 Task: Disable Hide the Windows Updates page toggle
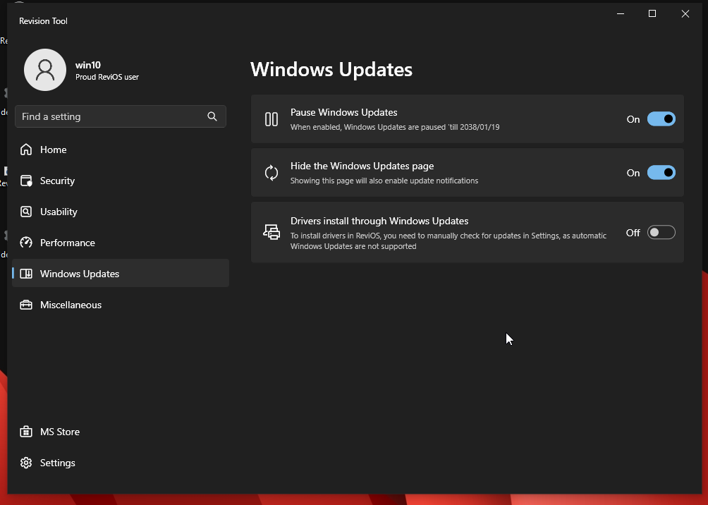coord(661,173)
